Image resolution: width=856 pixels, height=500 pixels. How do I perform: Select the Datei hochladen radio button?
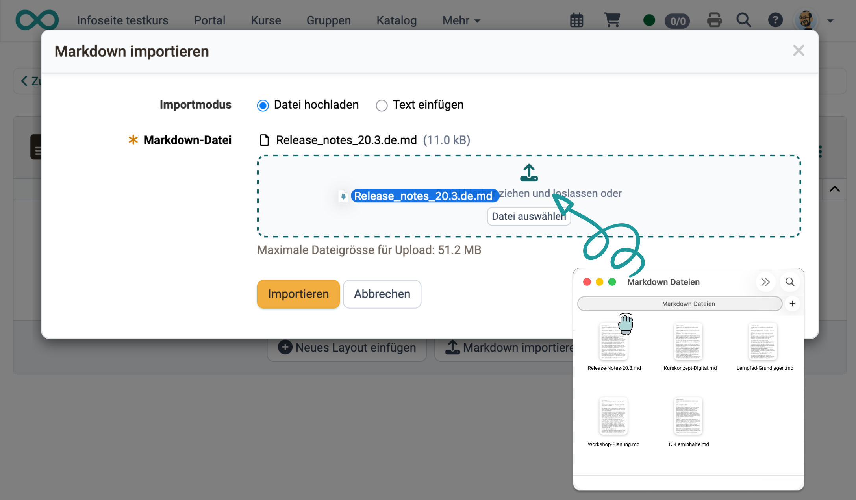[263, 105]
